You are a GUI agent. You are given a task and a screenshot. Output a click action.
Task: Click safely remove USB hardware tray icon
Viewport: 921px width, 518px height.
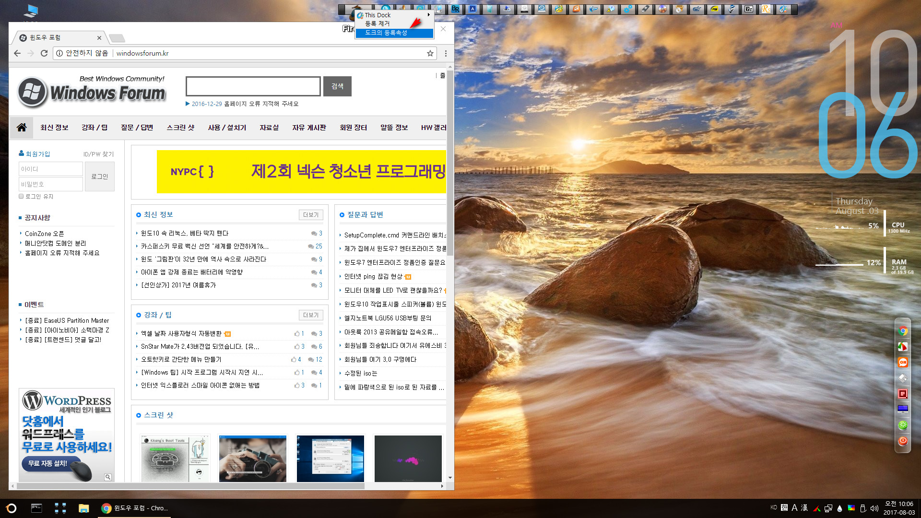pyautogui.click(x=863, y=508)
